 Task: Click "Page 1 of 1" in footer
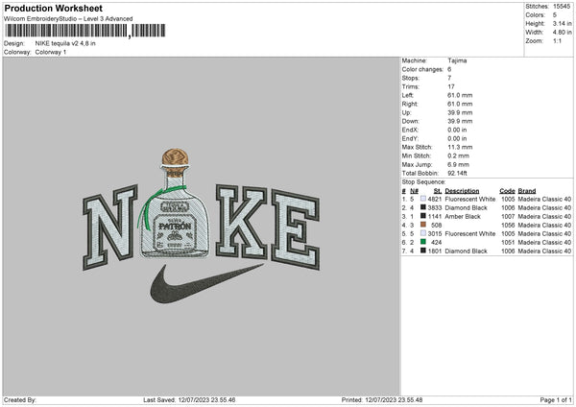pyautogui.click(x=556, y=399)
